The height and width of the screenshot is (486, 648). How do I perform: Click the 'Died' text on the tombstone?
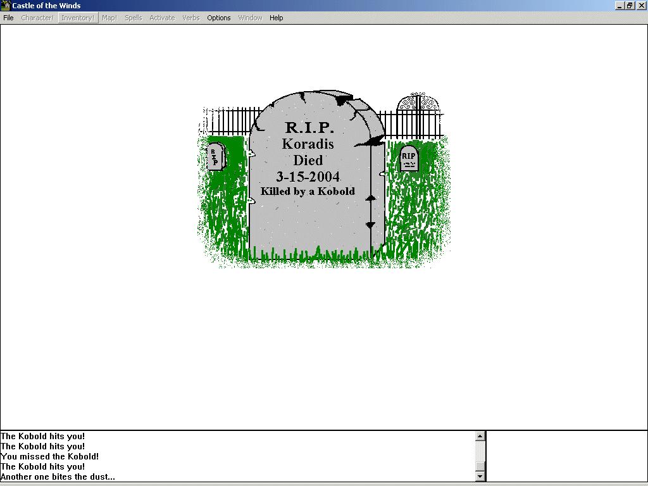(x=308, y=160)
